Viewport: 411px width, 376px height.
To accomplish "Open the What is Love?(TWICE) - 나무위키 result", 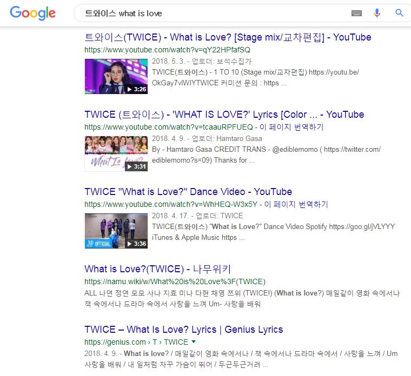I will click(157, 269).
